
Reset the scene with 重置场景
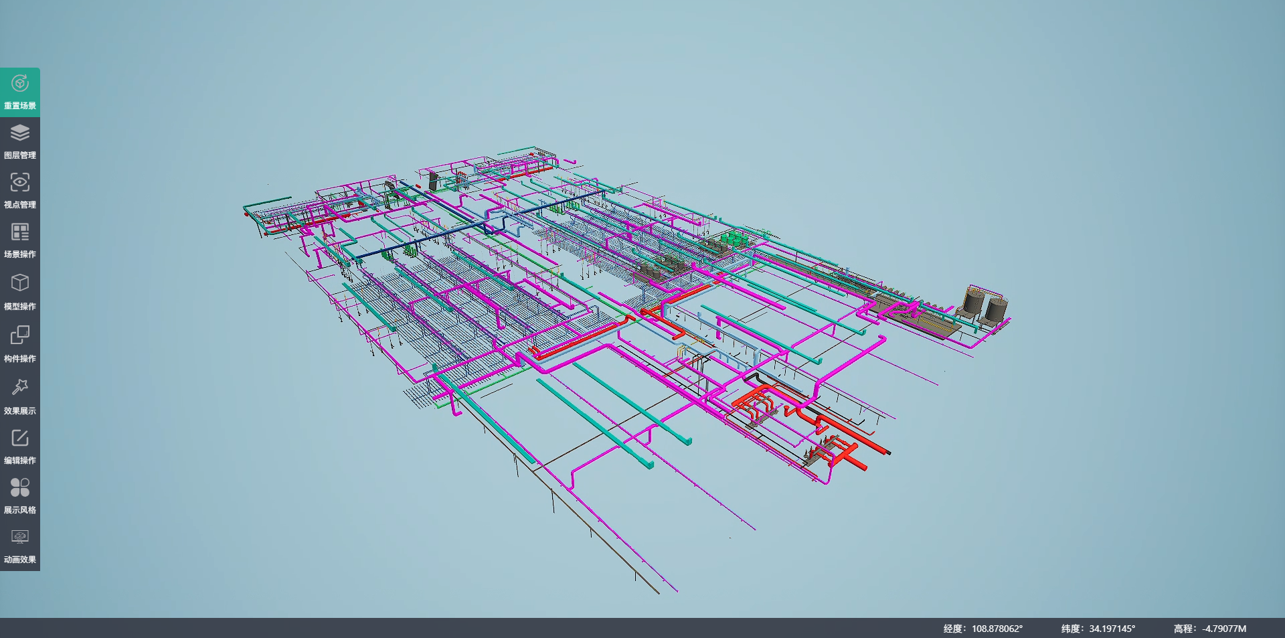(20, 92)
